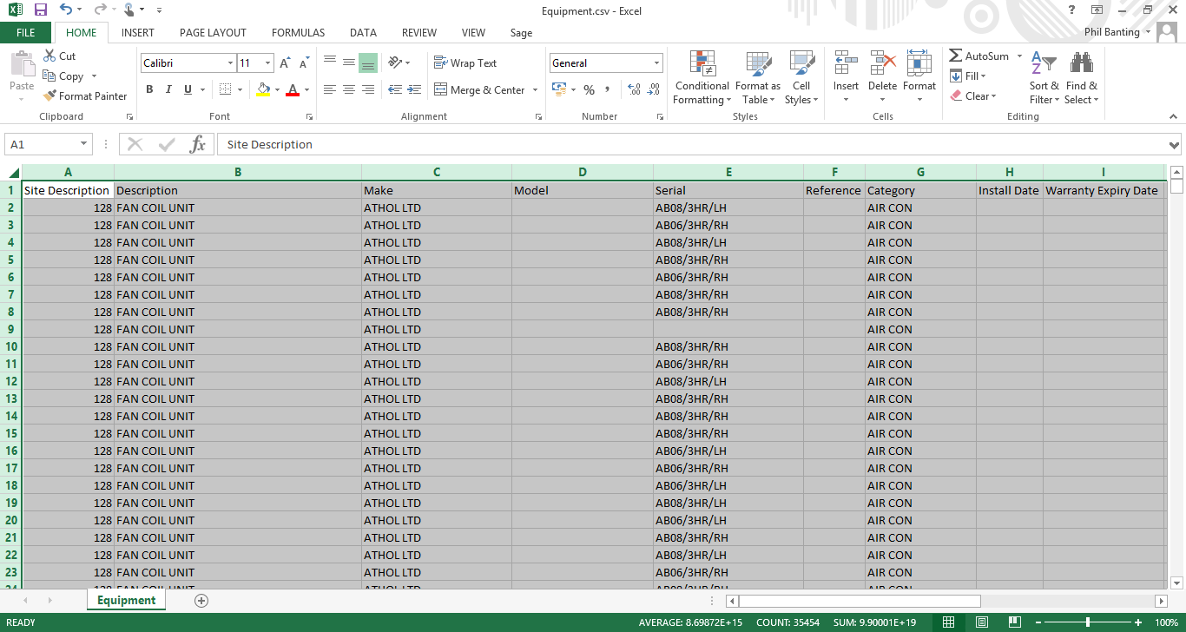Toggle italic formatting
This screenshot has width=1186, height=632.
click(168, 89)
